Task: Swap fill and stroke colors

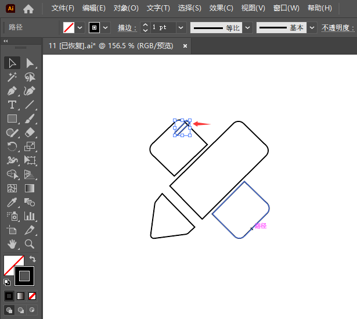Action: pos(33,259)
